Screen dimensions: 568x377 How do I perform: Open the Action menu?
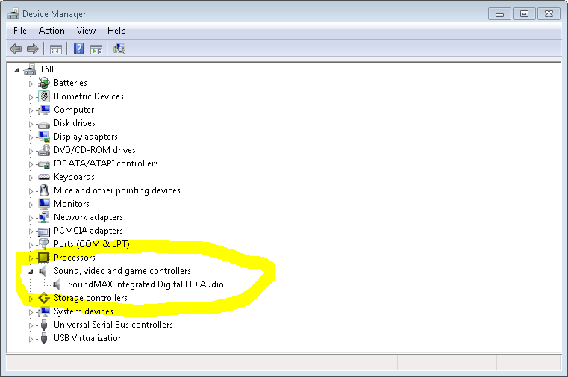pos(52,31)
